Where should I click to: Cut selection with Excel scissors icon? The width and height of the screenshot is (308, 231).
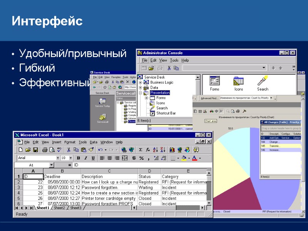point(69,150)
